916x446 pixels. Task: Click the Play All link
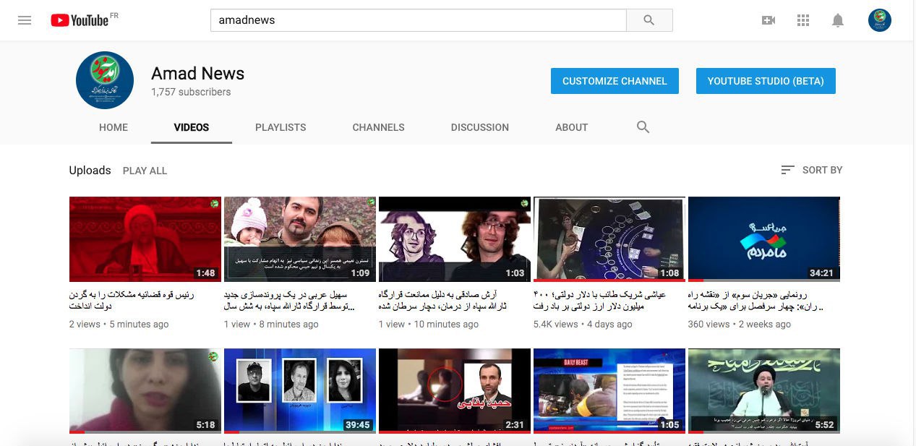coord(145,171)
